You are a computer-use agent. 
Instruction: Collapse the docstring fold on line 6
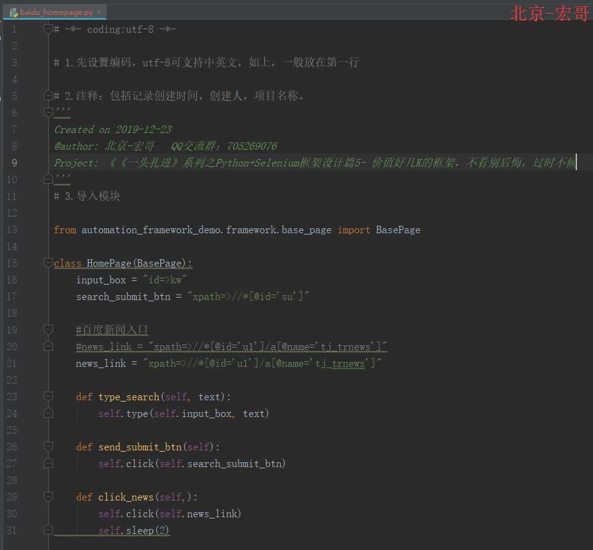[x=48, y=112]
